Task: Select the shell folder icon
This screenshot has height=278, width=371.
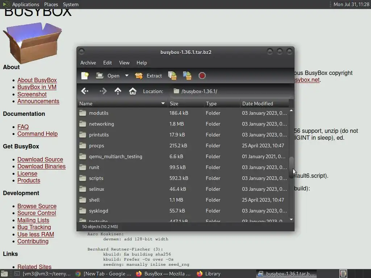Action: click(83, 200)
